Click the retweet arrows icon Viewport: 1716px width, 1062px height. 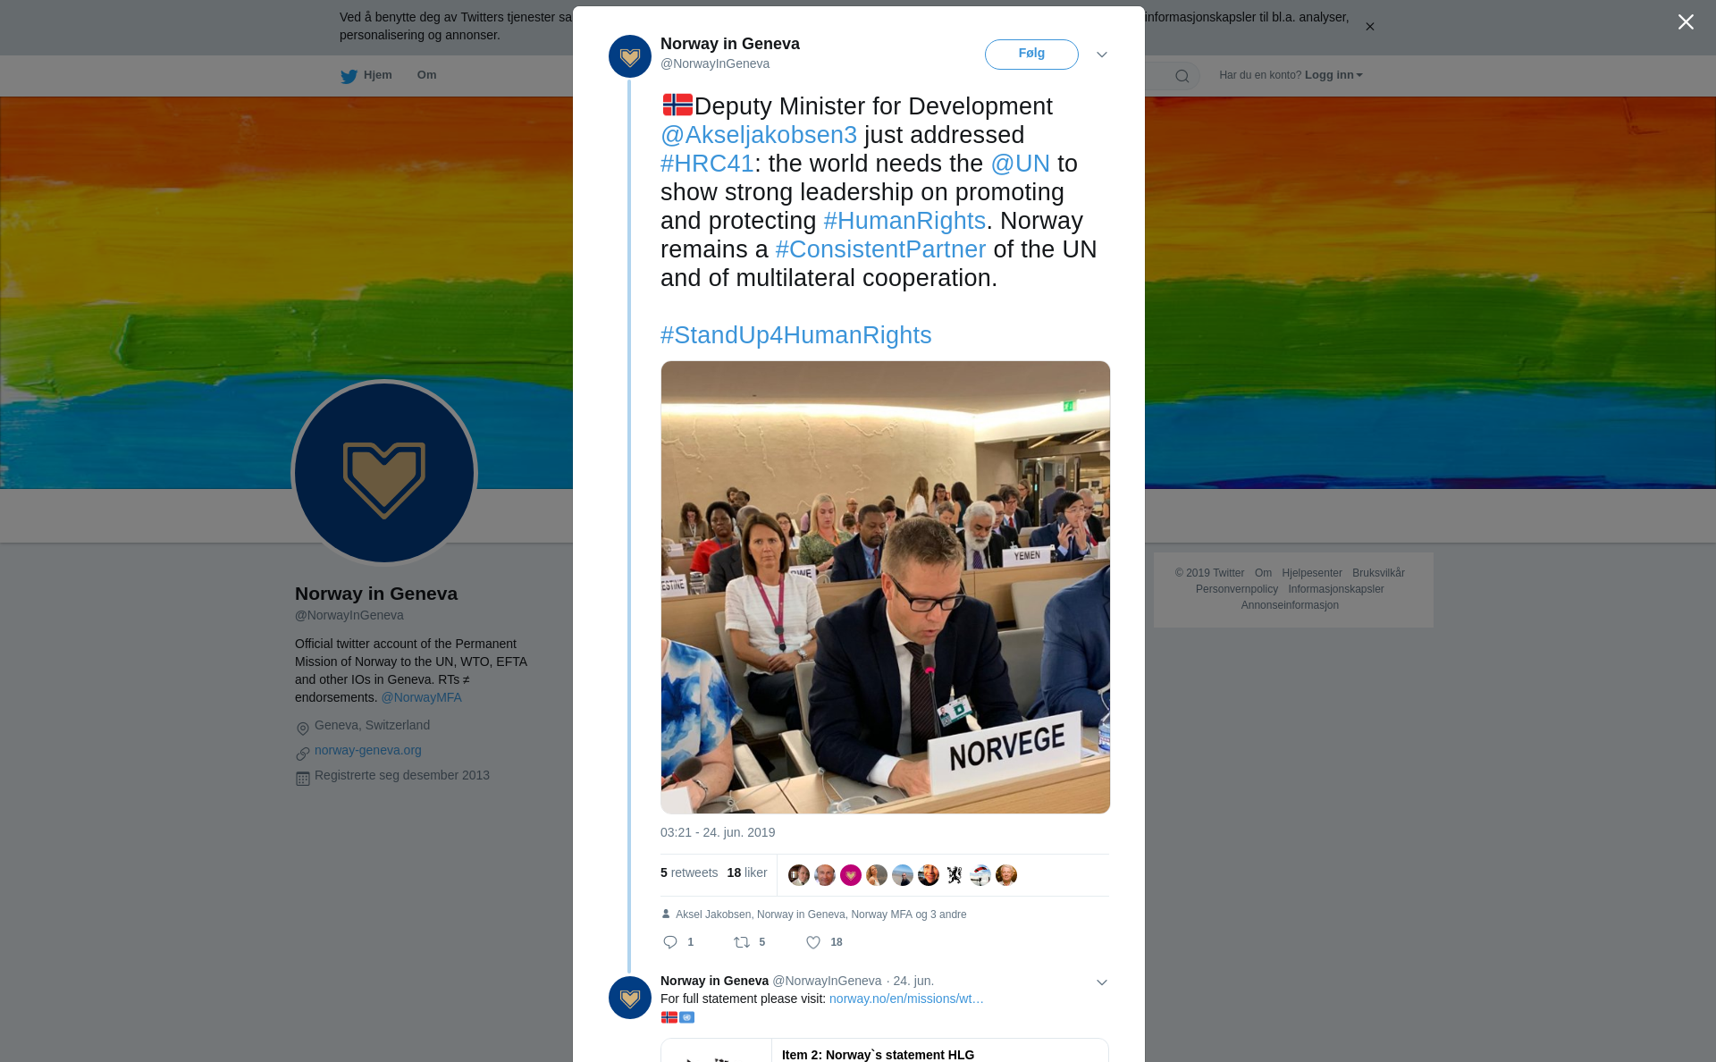tap(742, 942)
